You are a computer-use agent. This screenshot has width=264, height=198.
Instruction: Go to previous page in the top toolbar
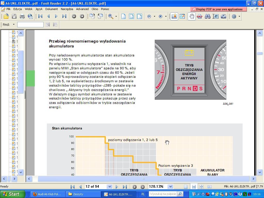click(x=48, y=16)
